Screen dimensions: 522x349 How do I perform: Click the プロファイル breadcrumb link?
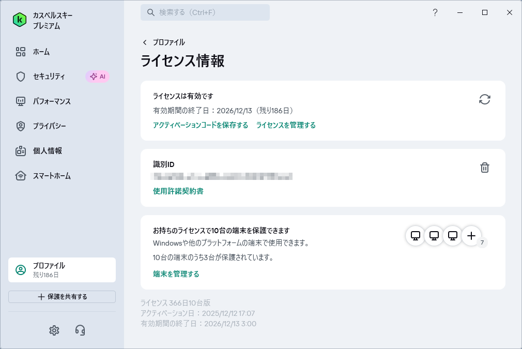169,42
